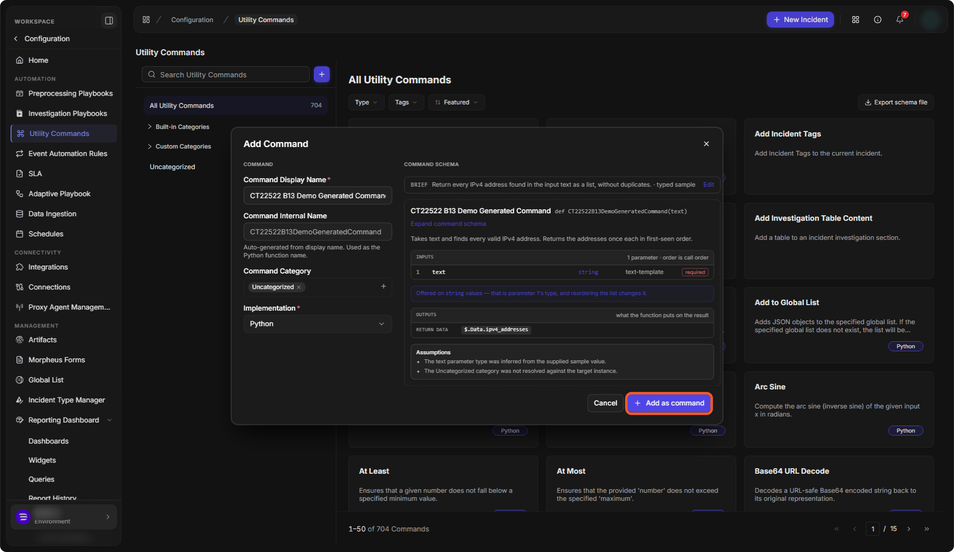
Task: Add a category with the plus icon
Action: click(x=384, y=287)
